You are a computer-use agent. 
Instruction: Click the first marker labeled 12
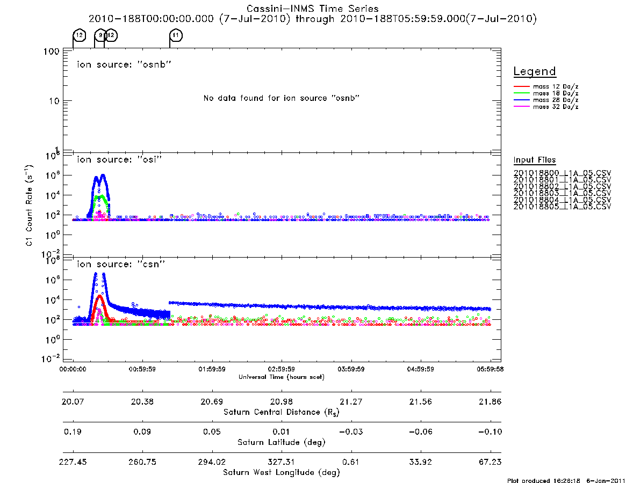click(80, 35)
